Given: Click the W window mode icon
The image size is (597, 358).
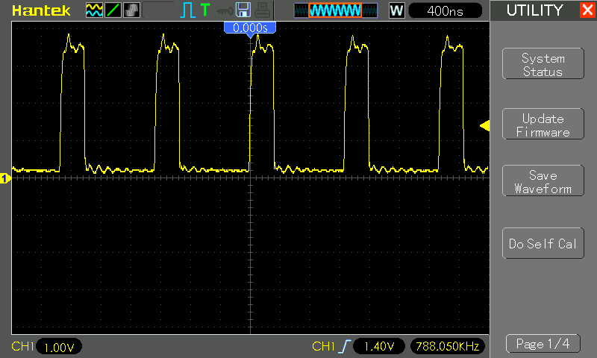Looking at the screenshot, I should point(396,10).
